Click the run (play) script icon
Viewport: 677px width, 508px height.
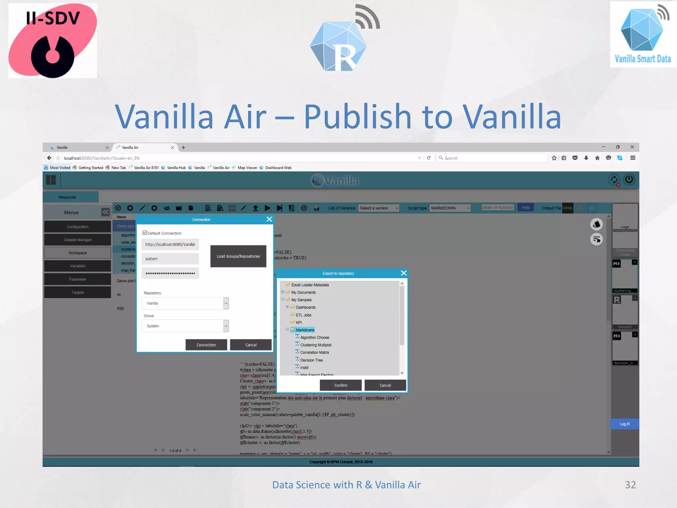(x=267, y=208)
